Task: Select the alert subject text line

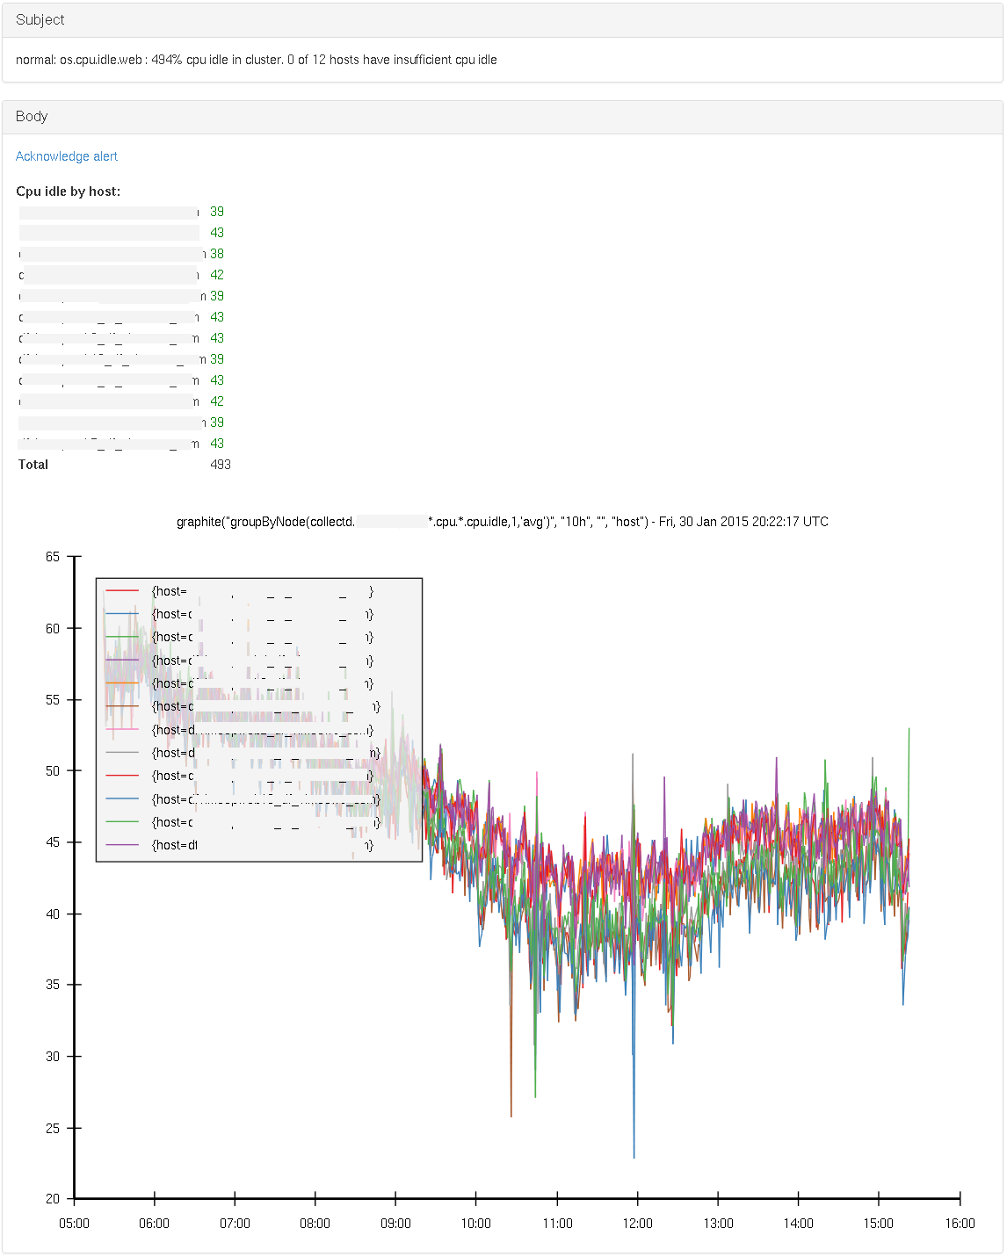Action: tap(256, 60)
